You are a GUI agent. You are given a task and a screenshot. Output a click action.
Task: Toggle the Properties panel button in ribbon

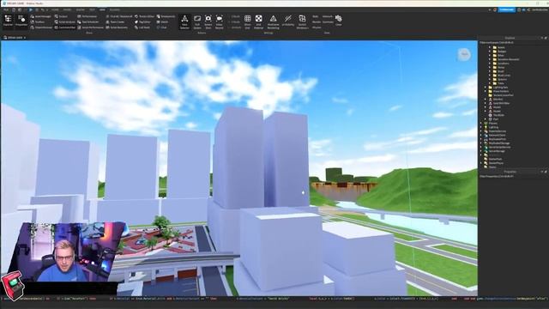(x=21, y=21)
